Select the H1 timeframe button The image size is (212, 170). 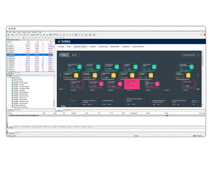pos(52,38)
